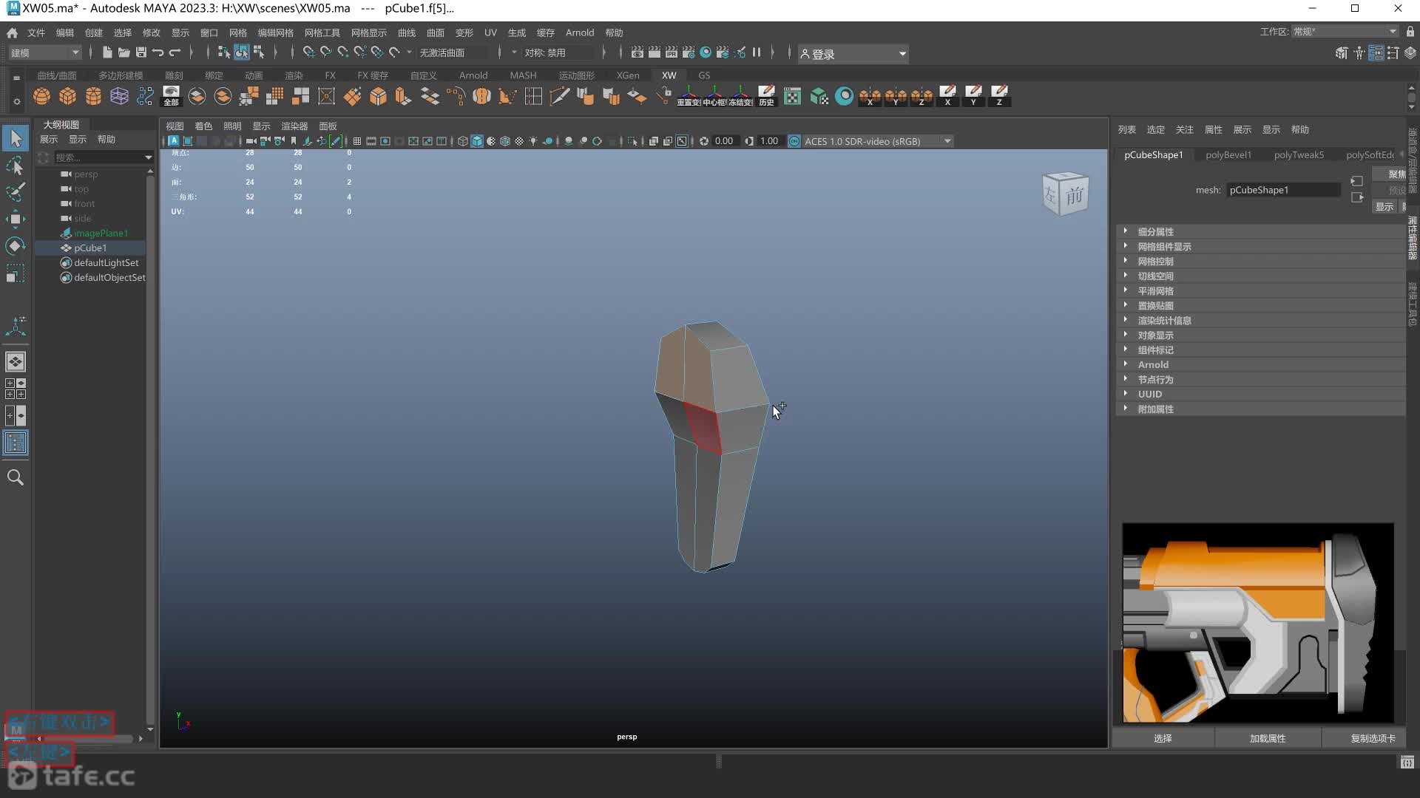Expand the 平滑网格 section
The height and width of the screenshot is (798, 1420).
[1260, 290]
